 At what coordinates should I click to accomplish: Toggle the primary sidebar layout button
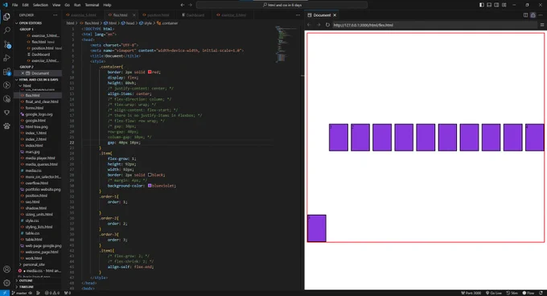(x=481, y=5)
